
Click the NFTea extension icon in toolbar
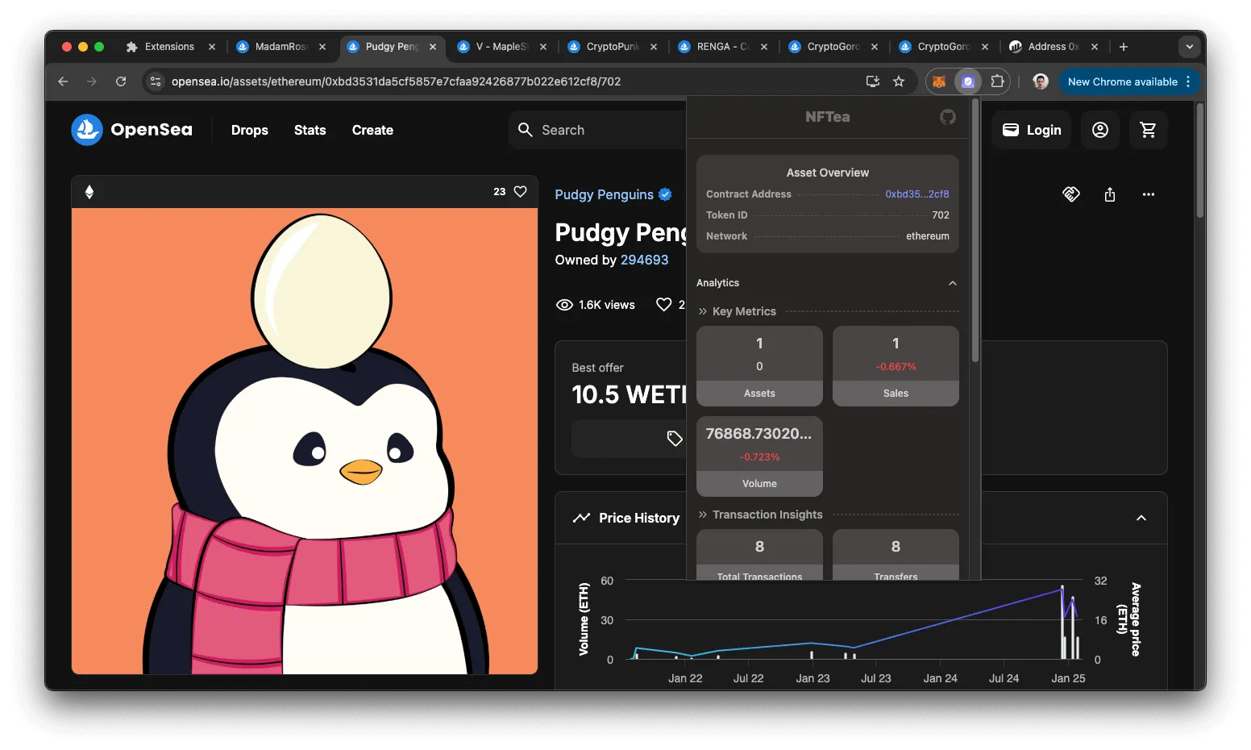click(x=968, y=81)
